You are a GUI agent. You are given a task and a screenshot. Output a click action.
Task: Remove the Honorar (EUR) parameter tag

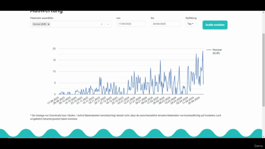48,24
